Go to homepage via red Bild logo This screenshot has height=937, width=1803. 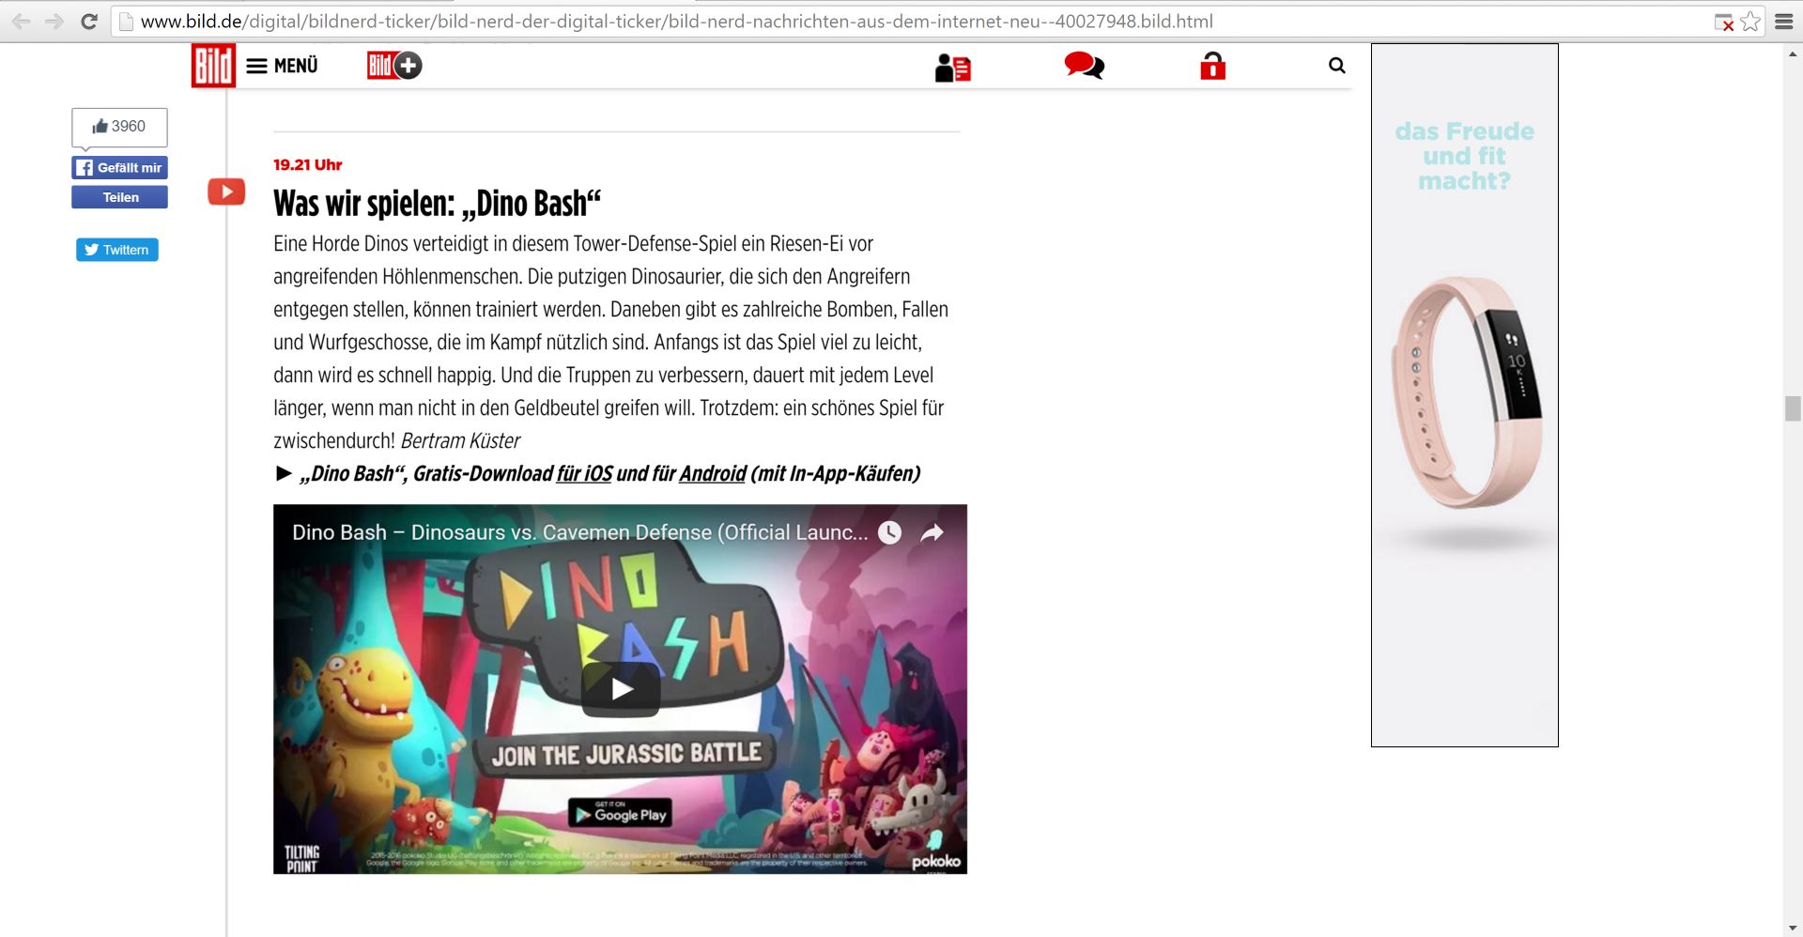point(213,66)
